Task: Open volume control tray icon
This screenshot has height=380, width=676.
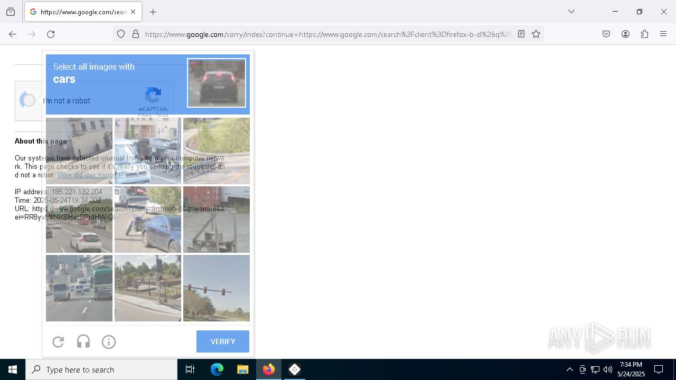Action: (x=608, y=369)
